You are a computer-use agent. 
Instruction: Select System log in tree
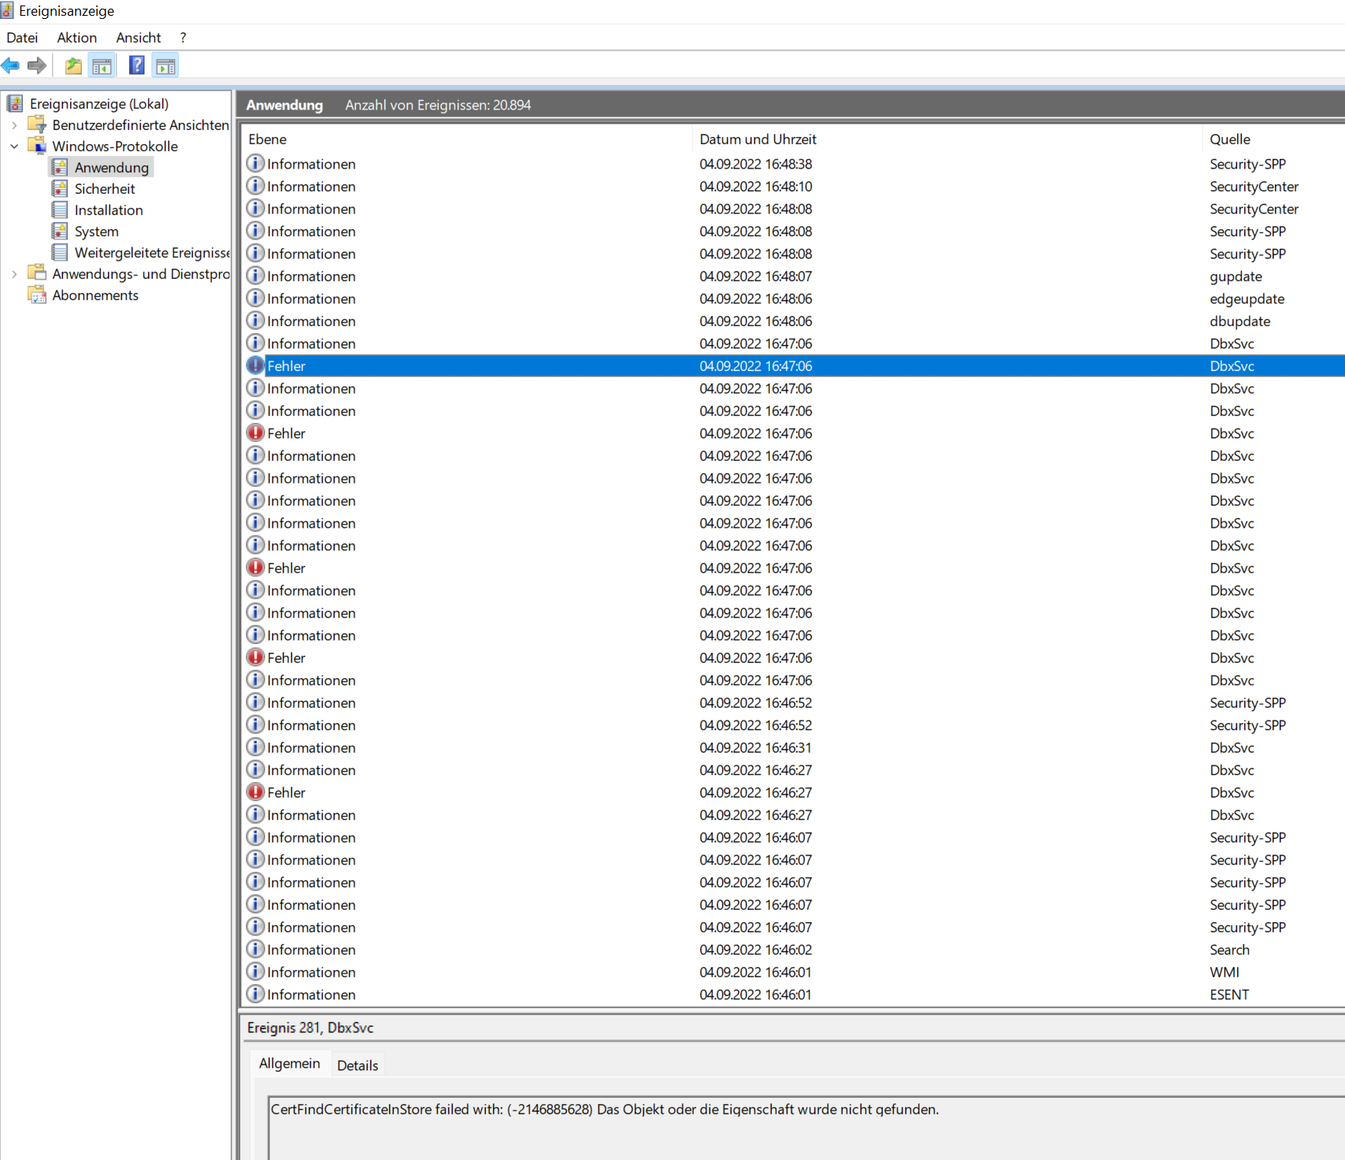point(97,232)
